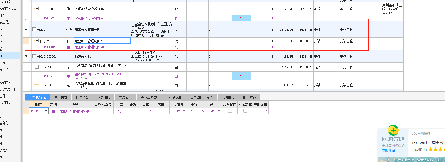Open the 标准换算 tab
Image resolution: width=445 pixels, height=162 pixels.
click(82, 97)
